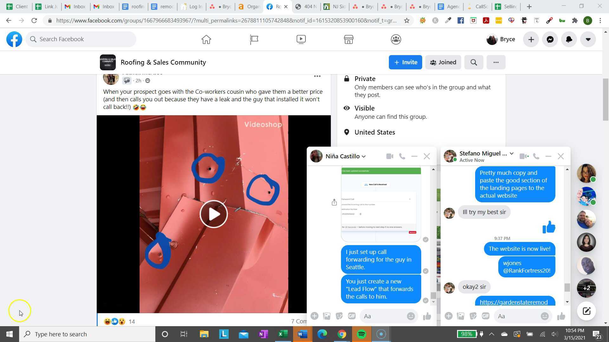Screen dimensions: 609x342
Task: Send a thumbs-up in Niña's chat
Action: click(x=427, y=316)
